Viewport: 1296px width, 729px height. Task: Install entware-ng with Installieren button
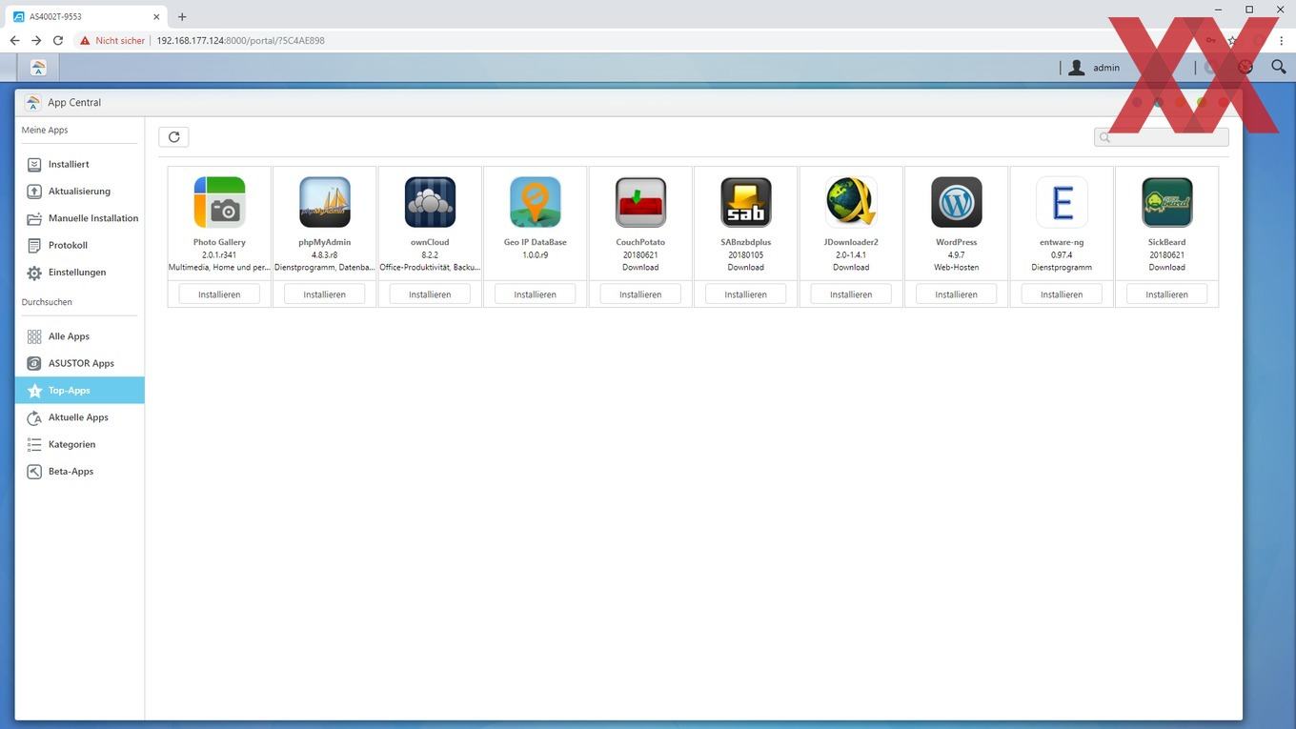[x=1062, y=294]
